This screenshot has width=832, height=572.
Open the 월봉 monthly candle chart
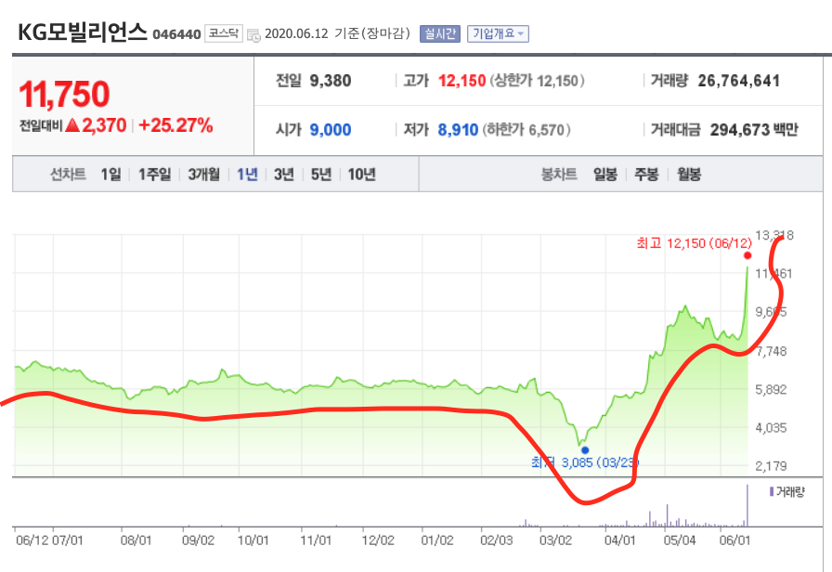pyautogui.click(x=689, y=174)
